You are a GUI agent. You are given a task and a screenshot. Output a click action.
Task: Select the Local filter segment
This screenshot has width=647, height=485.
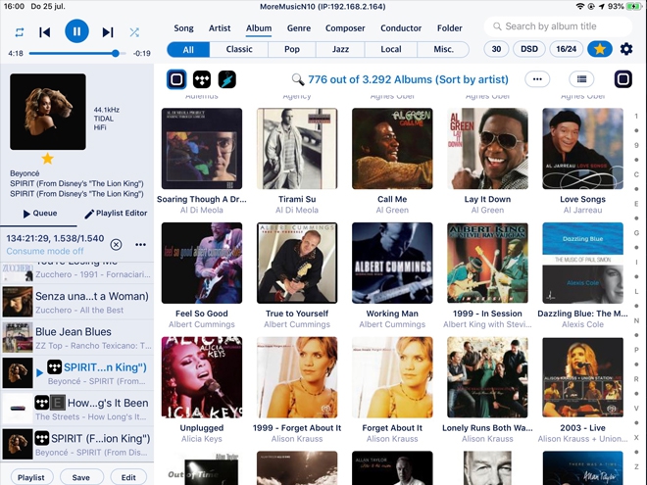(x=391, y=50)
